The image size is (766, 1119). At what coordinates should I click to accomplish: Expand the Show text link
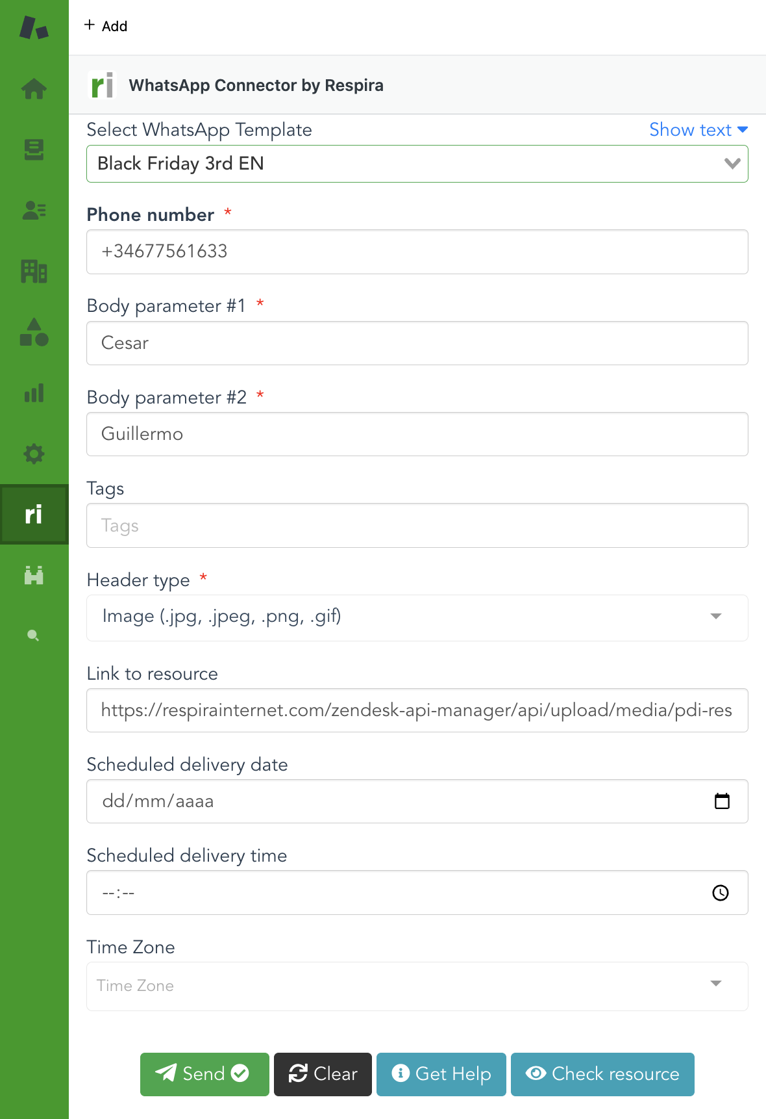coord(698,130)
